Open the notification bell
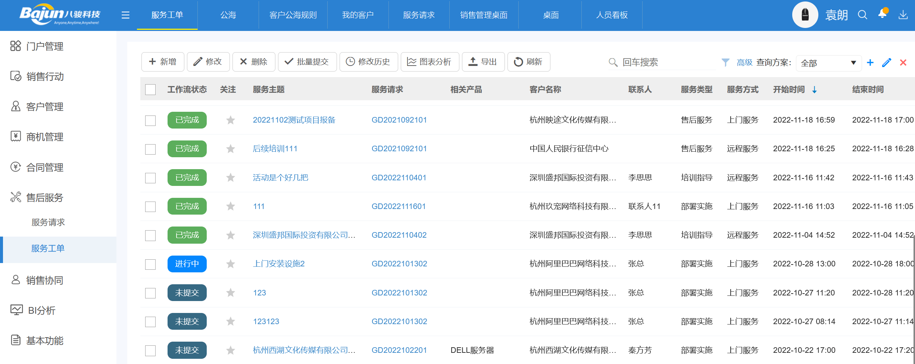This screenshot has width=915, height=364. [x=882, y=14]
